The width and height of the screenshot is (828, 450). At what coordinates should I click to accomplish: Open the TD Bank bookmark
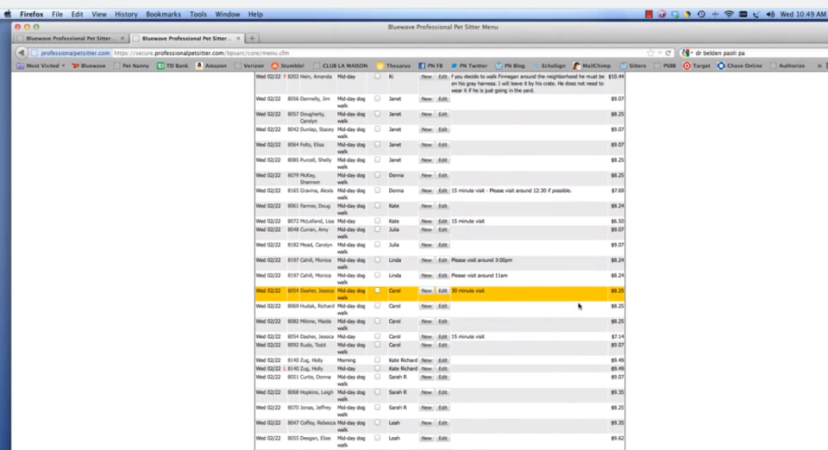click(x=172, y=66)
